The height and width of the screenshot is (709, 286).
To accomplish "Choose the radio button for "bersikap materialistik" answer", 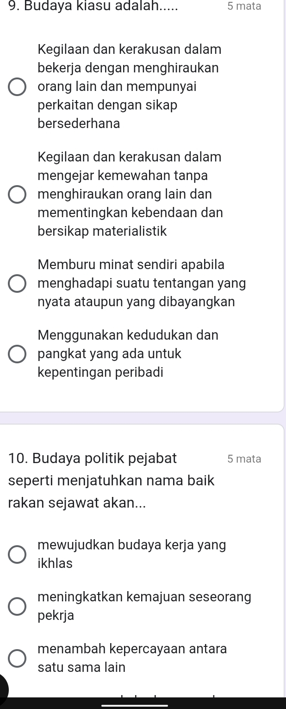I will click(18, 194).
